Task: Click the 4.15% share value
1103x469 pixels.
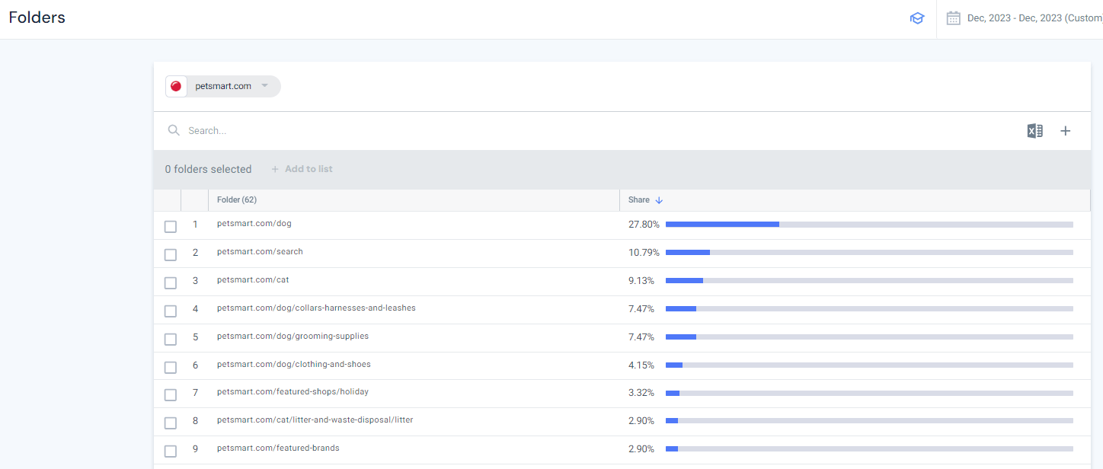Action: [641, 365]
